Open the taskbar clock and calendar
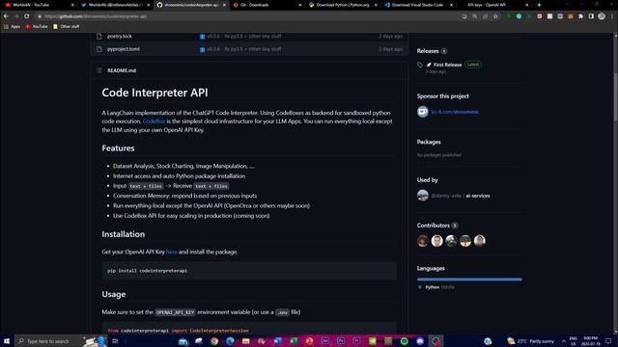The image size is (618, 347). coord(590,341)
